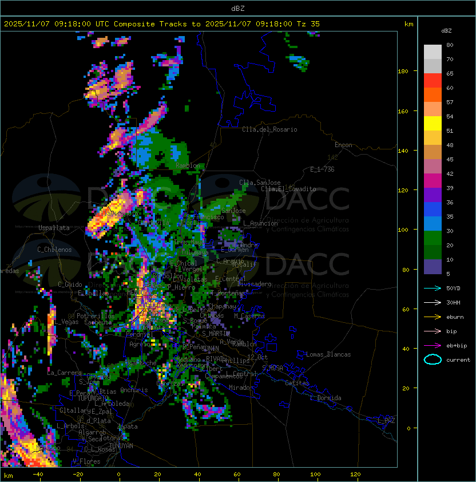476x482 pixels.
Task: Click the -40 km horizontal axis tick
Action: pos(38,475)
